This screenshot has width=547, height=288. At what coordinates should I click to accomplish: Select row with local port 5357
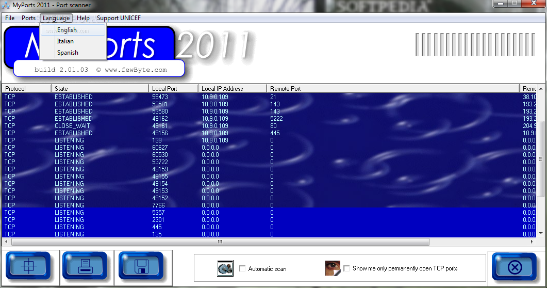click(x=270, y=212)
